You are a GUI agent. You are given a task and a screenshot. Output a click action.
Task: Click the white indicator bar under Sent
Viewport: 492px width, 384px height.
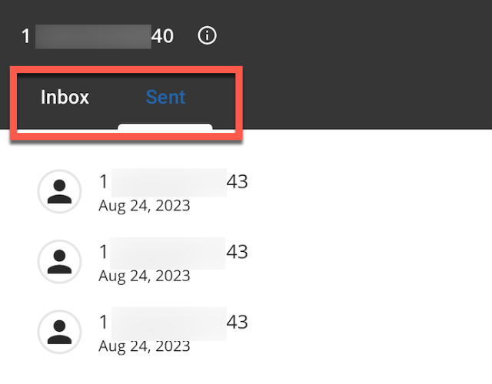click(x=165, y=126)
